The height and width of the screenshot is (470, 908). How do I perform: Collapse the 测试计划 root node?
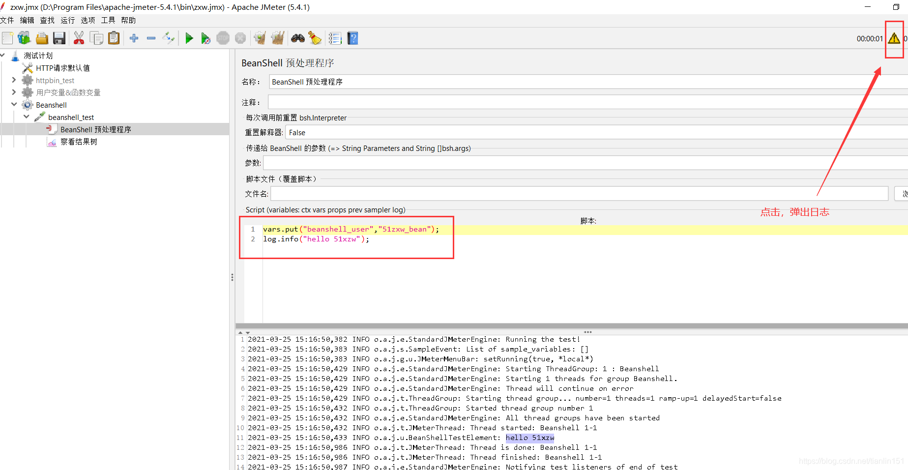(2, 55)
